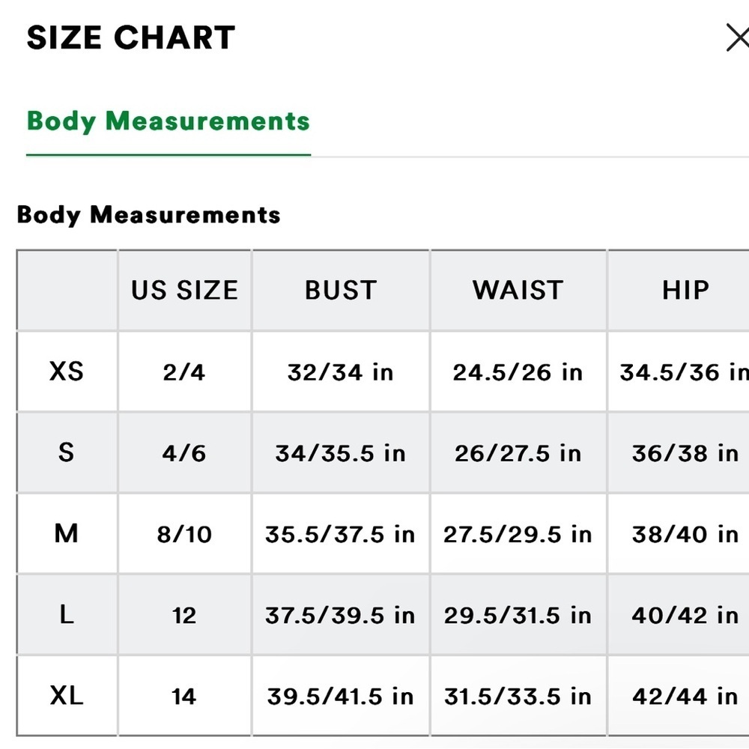Screen dimensions: 749x749
Task: Click the SIZE CHART title
Action: [131, 37]
